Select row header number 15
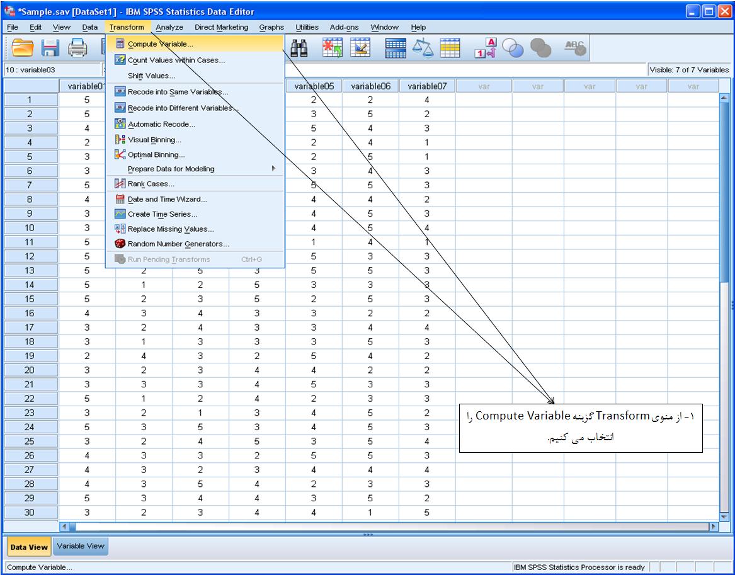 tap(30, 299)
